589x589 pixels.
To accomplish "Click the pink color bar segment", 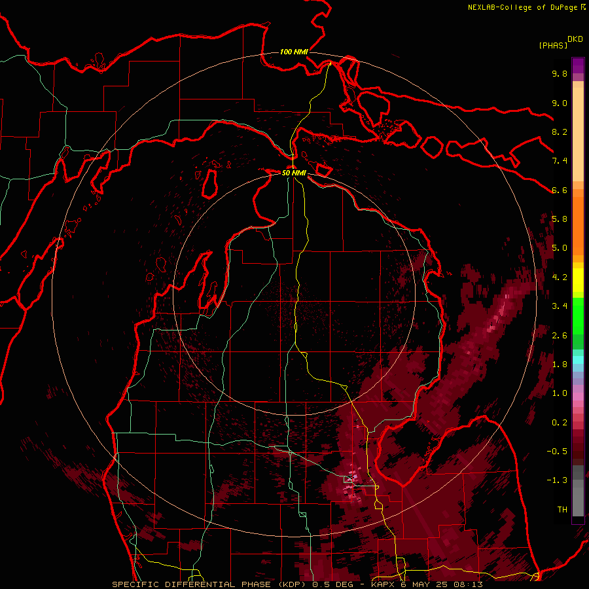I will tap(578, 397).
